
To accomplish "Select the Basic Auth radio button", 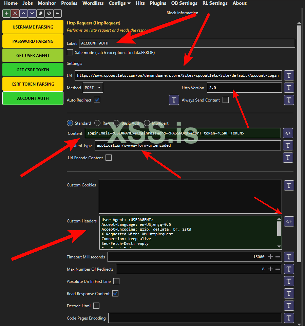I will 116,123.
